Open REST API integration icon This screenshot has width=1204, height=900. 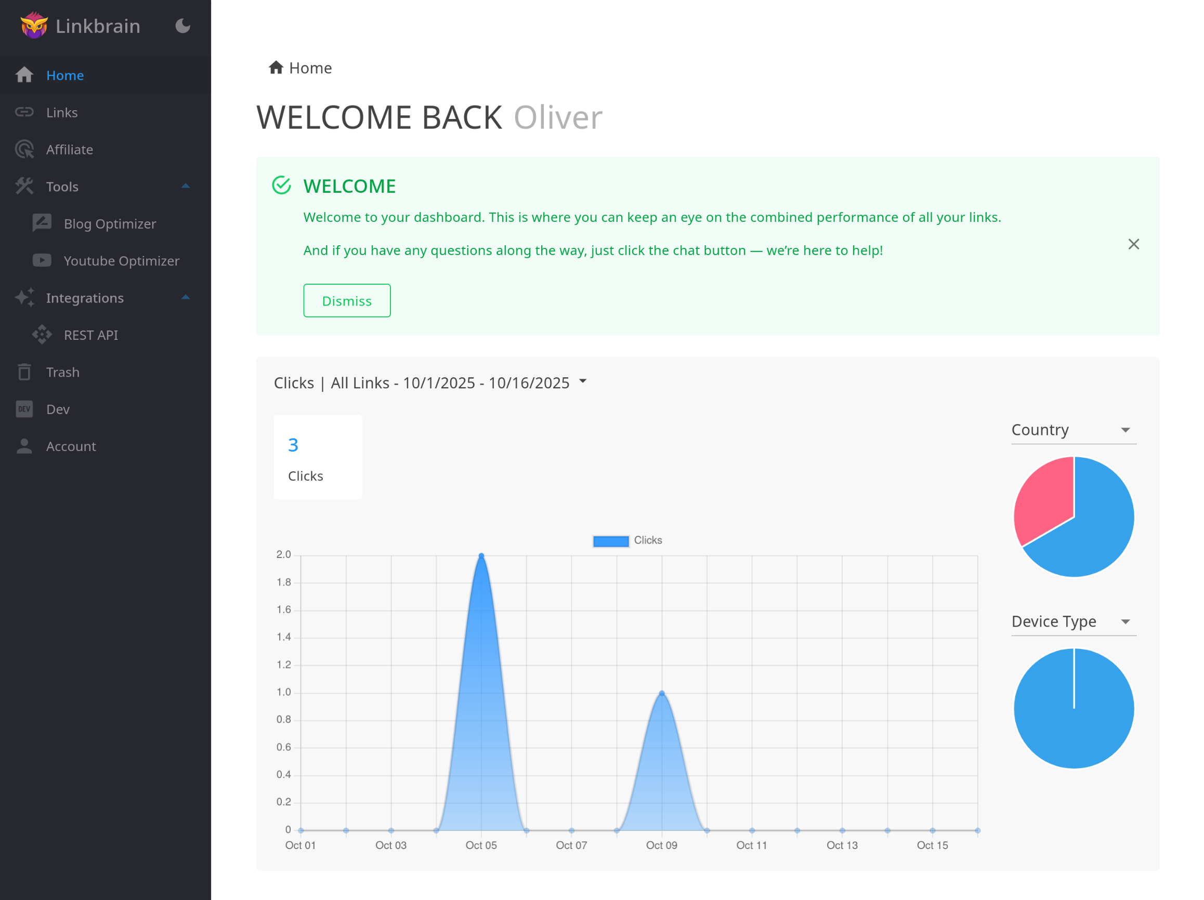point(42,335)
